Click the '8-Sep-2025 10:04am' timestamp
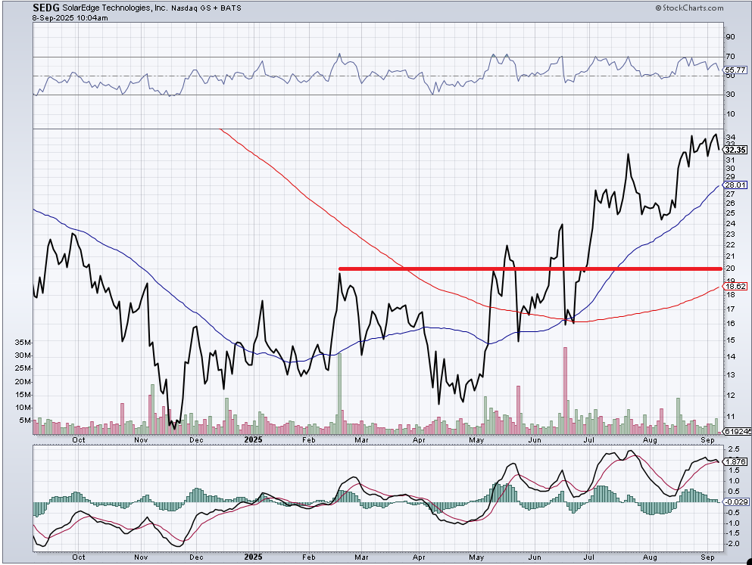This screenshot has height=565, width=752. point(70,17)
